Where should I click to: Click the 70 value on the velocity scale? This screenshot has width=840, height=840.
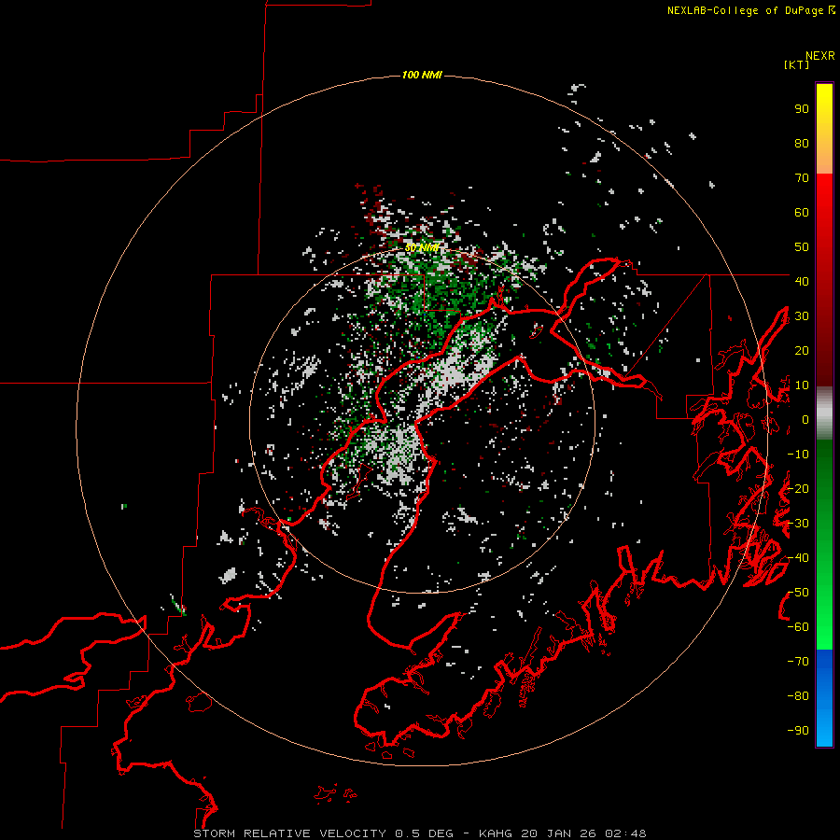(802, 178)
